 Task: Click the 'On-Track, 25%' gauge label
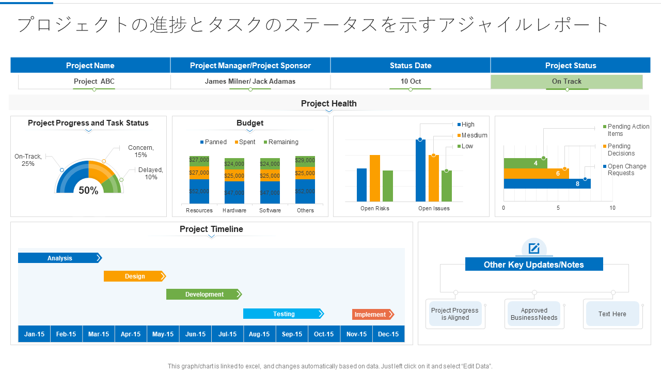coord(28,160)
